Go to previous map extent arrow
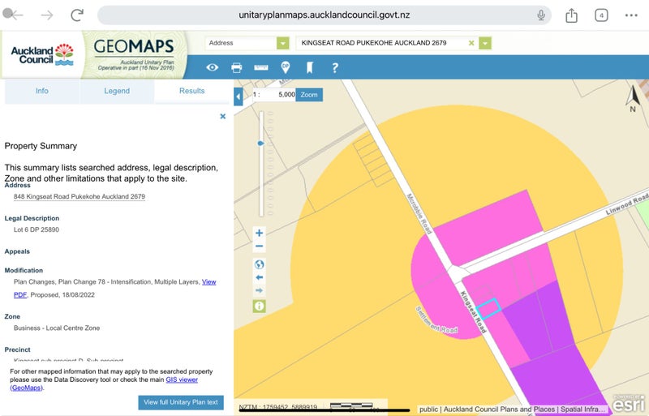The width and height of the screenshot is (649, 416). tap(260, 277)
